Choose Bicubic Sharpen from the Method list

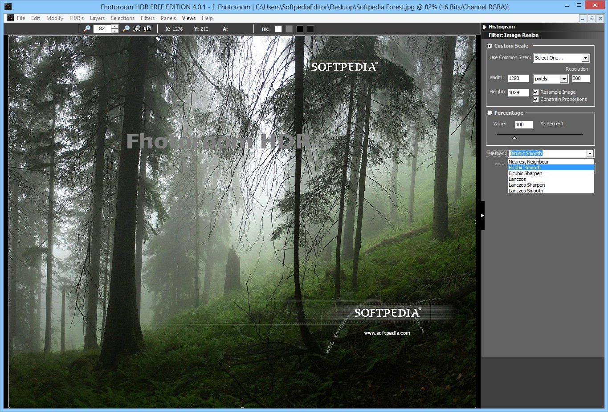(551, 173)
